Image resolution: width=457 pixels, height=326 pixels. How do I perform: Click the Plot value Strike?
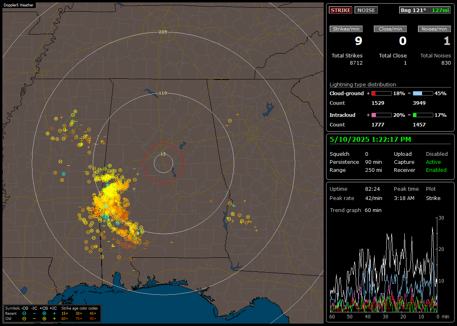click(x=433, y=198)
